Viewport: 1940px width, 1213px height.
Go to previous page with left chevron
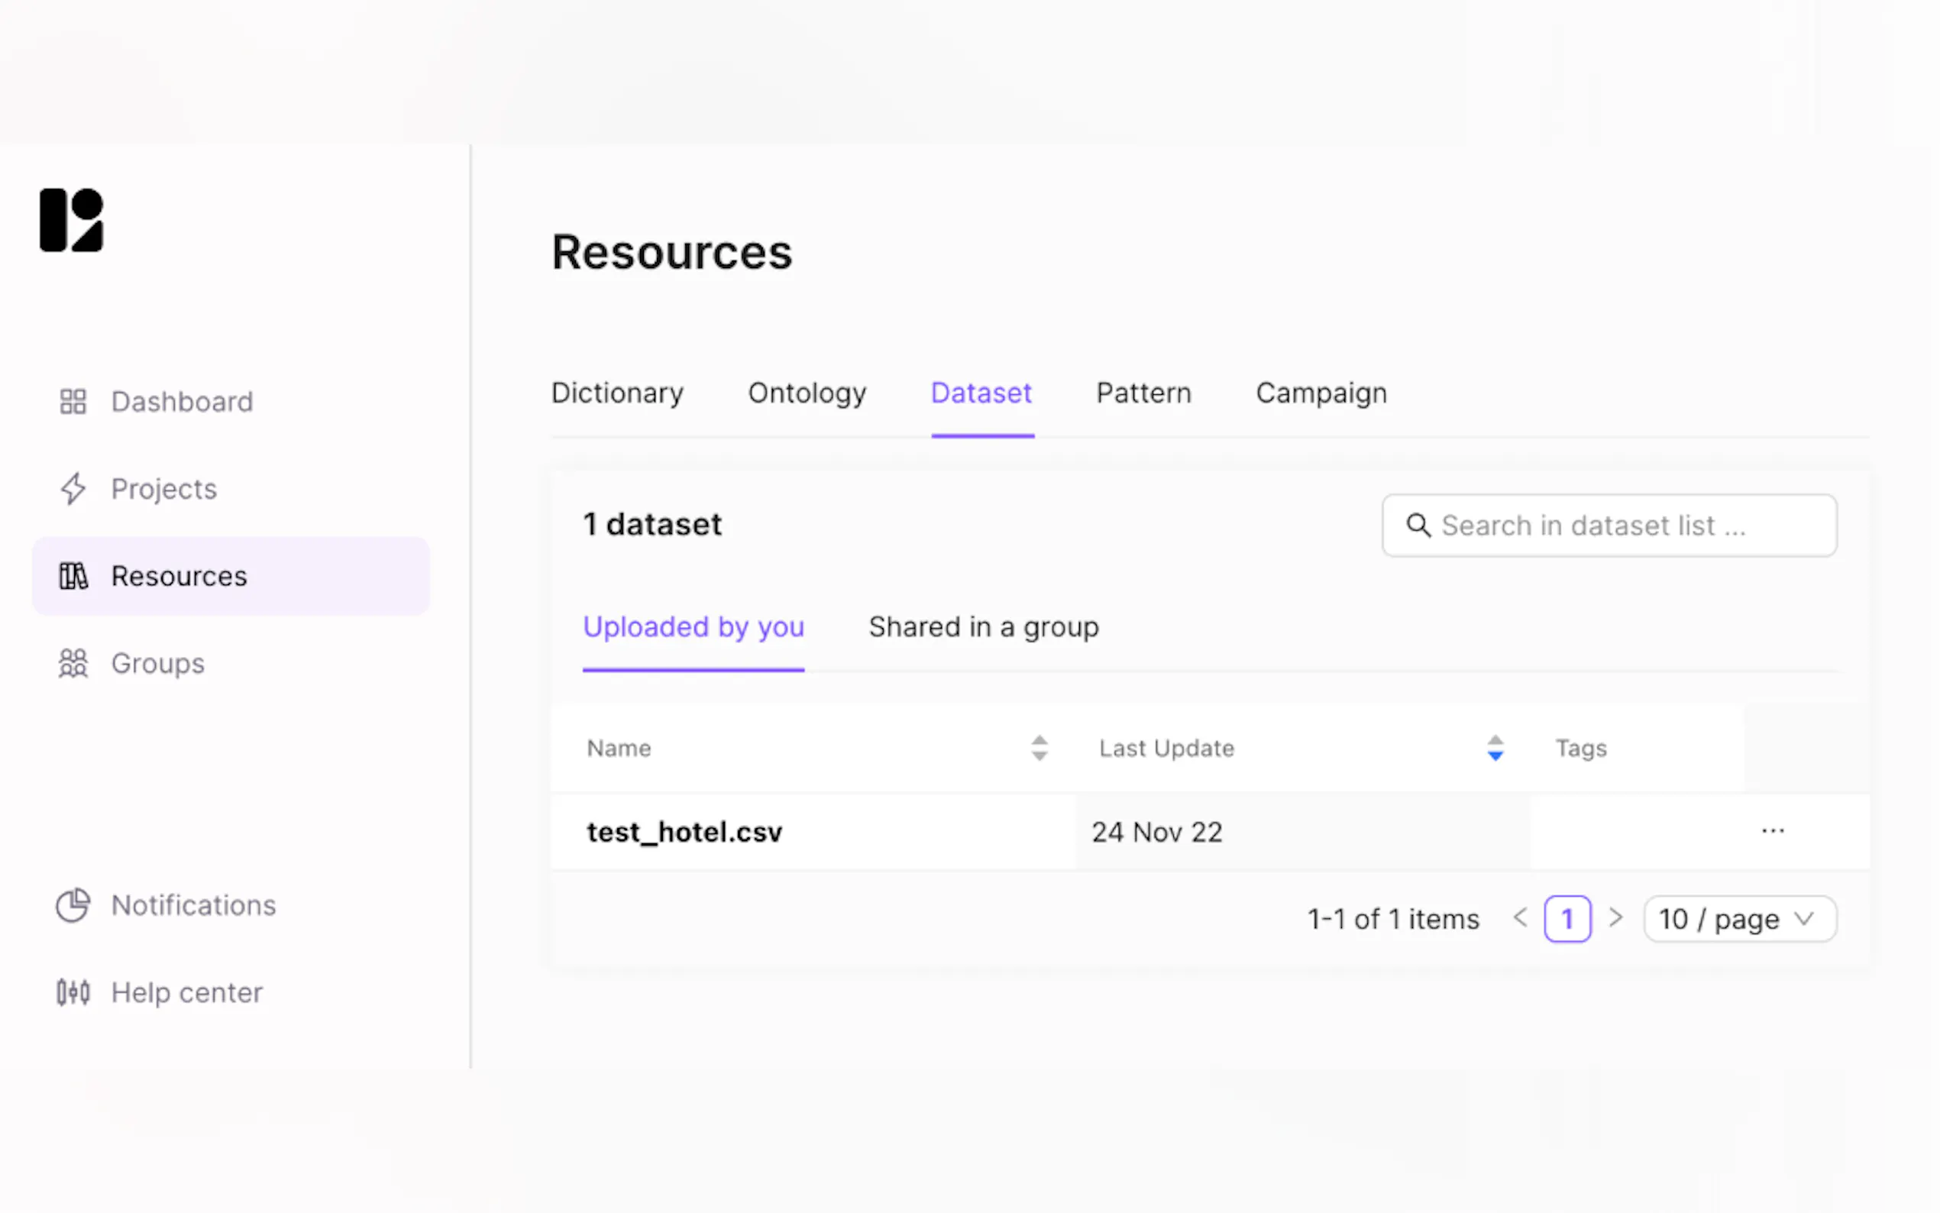(x=1520, y=918)
